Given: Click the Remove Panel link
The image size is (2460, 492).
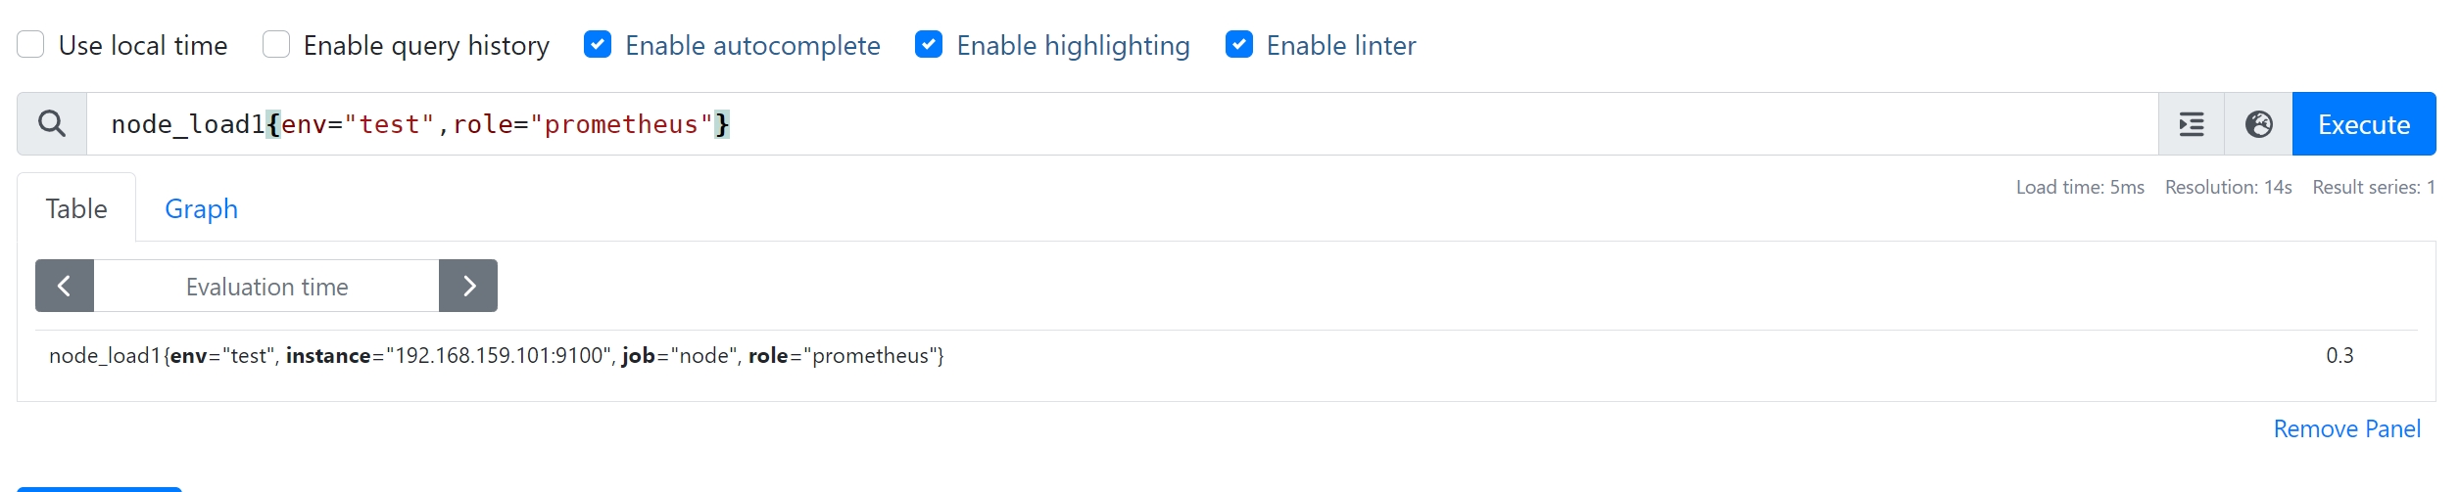Looking at the screenshot, I should click(x=2346, y=428).
